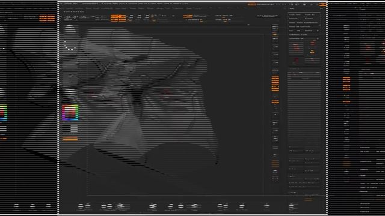Open the square color picker on the left shelf
Viewport: 385px width, 216px height.
point(70,112)
